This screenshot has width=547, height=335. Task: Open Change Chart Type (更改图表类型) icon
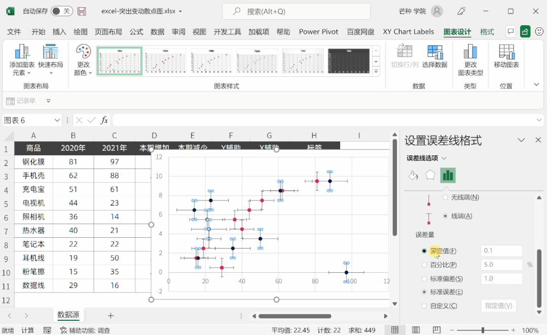coord(470,52)
